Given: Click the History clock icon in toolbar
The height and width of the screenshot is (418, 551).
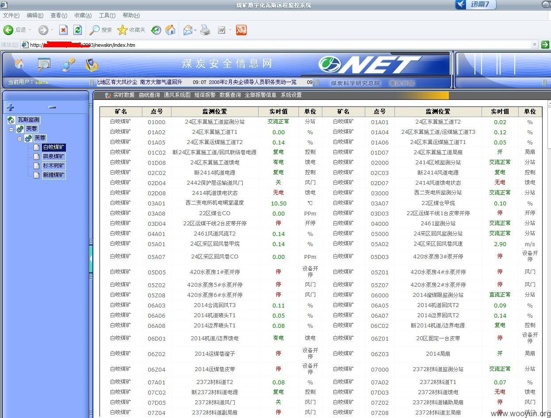Looking at the screenshot, I should tap(156, 30).
